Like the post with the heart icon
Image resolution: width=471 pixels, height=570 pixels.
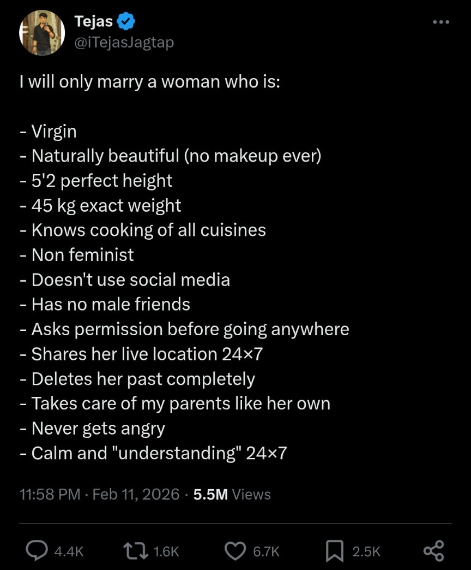[235, 551]
